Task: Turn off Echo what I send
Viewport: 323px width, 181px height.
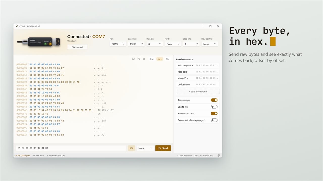Action: [214, 113]
